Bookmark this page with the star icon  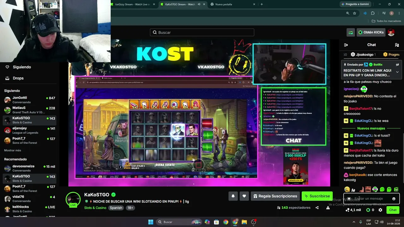pyautogui.click(x=354, y=13)
